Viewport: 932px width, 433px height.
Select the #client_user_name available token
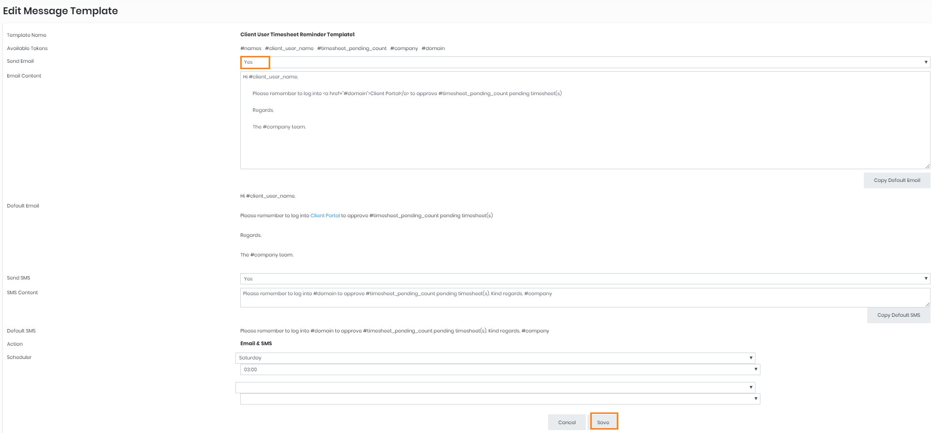(289, 49)
